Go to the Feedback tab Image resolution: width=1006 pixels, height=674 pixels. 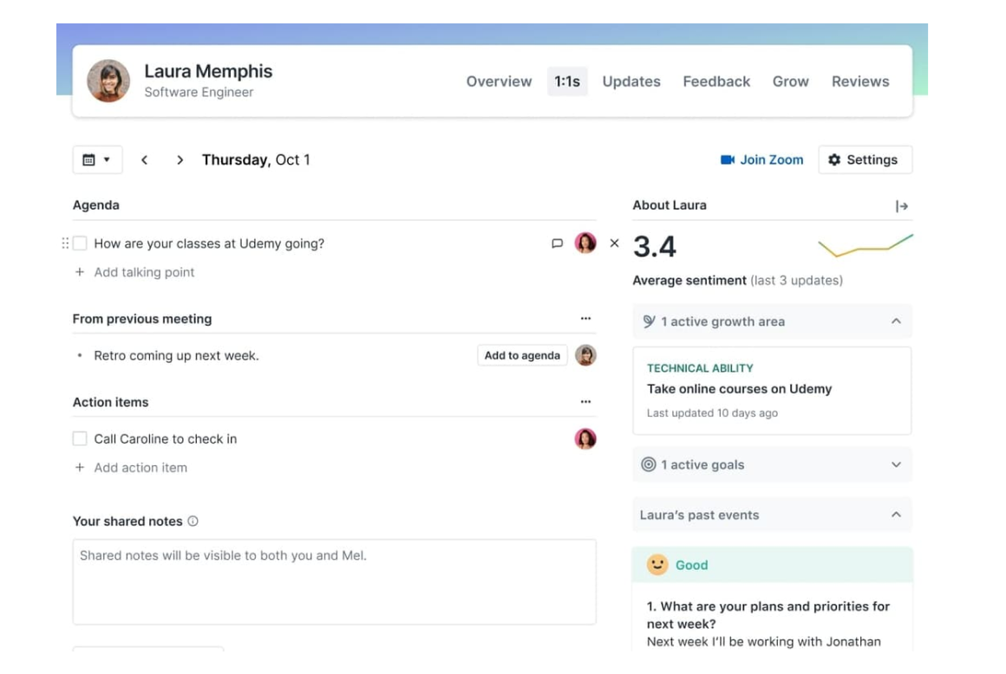click(x=716, y=81)
